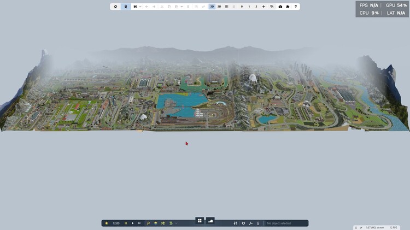Play the simulation

(x=133, y=223)
